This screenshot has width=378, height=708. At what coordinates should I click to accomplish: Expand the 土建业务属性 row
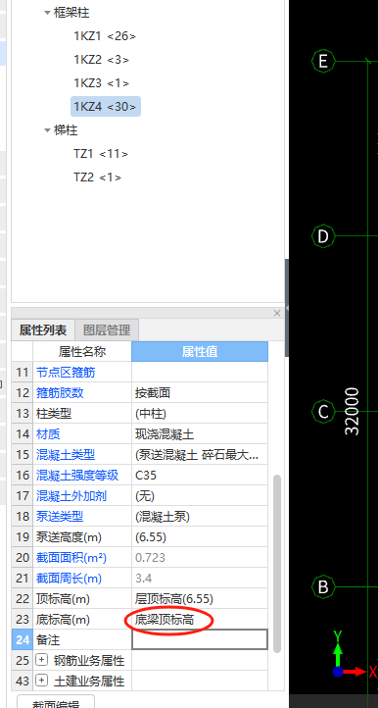[x=41, y=680]
